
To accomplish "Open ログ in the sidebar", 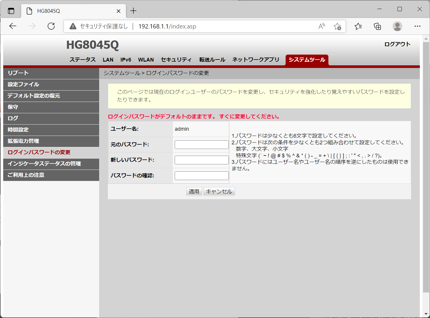I will point(51,118).
